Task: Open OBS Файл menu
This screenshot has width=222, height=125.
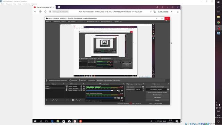Action: pyautogui.click(x=48, y=22)
